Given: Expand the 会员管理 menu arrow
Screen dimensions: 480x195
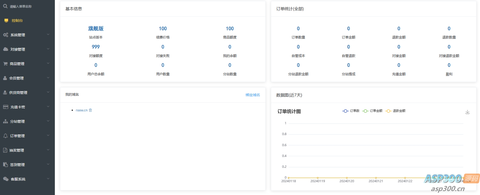Looking at the screenshot, I should pos(48,78).
